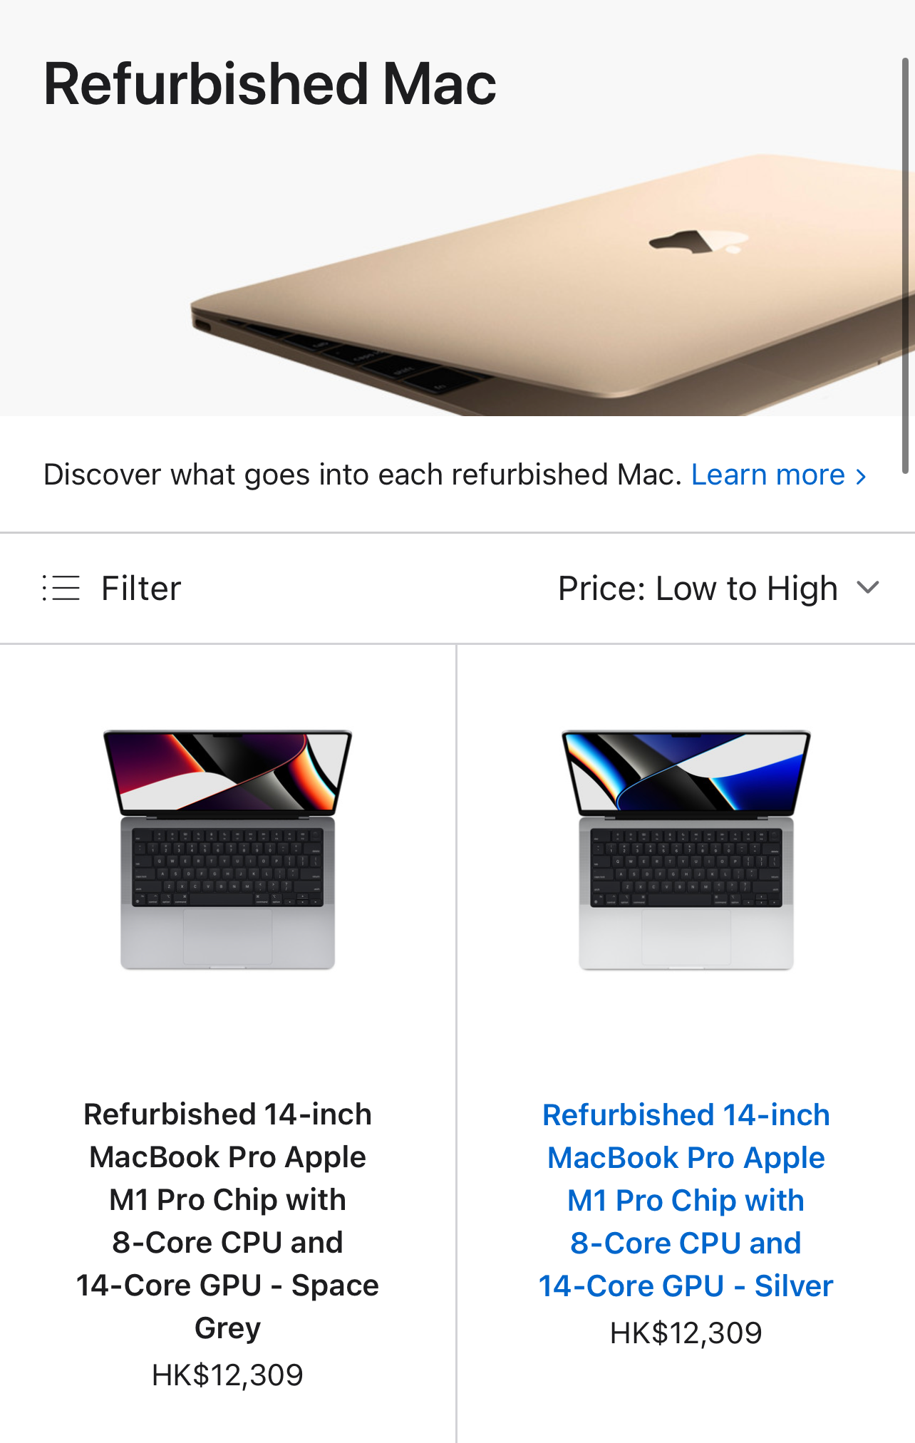Click the Filter label

(x=141, y=589)
